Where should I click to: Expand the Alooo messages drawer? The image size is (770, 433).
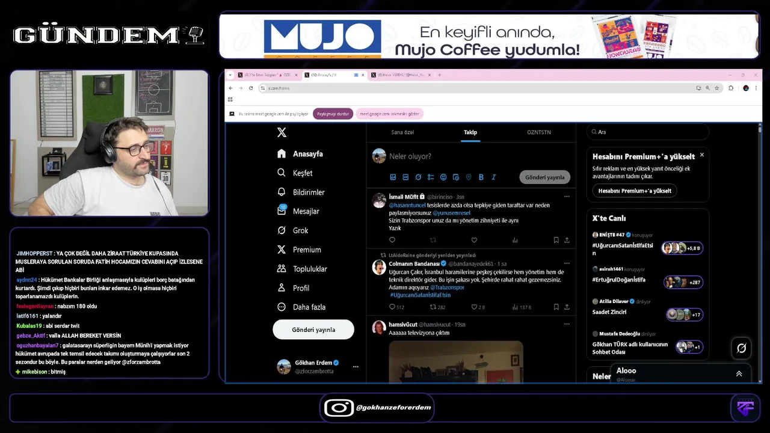point(739,373)
